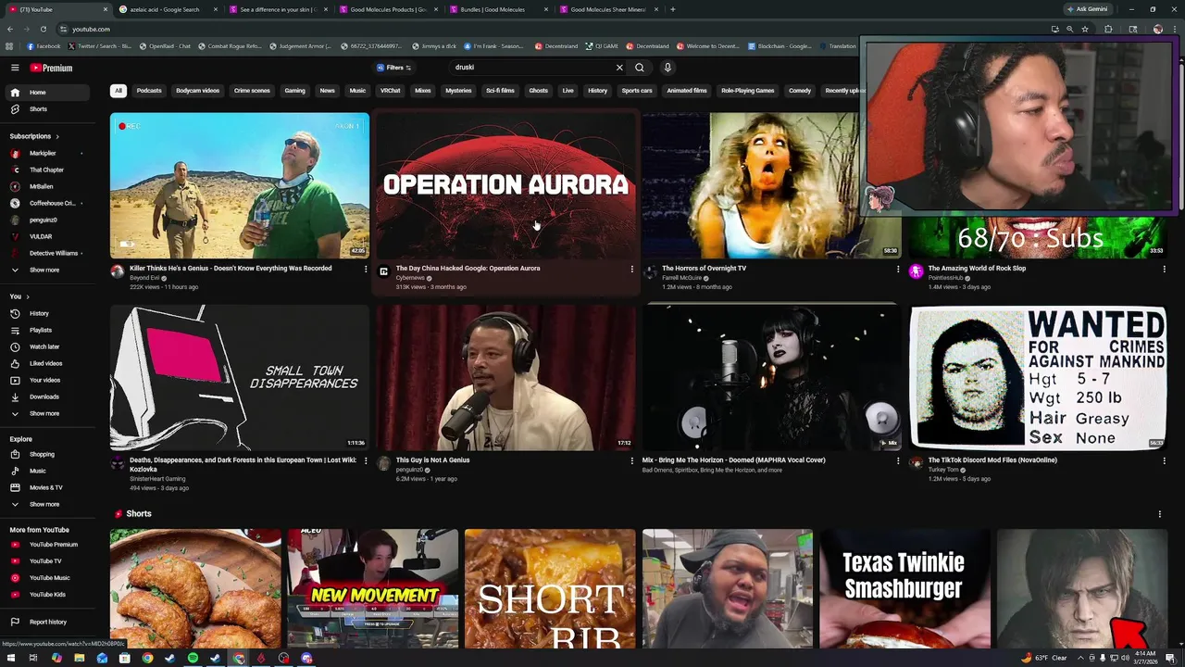Go to Home in sidebar
1185x667 pixels.
pyautogui.click(x=45, y=93)
